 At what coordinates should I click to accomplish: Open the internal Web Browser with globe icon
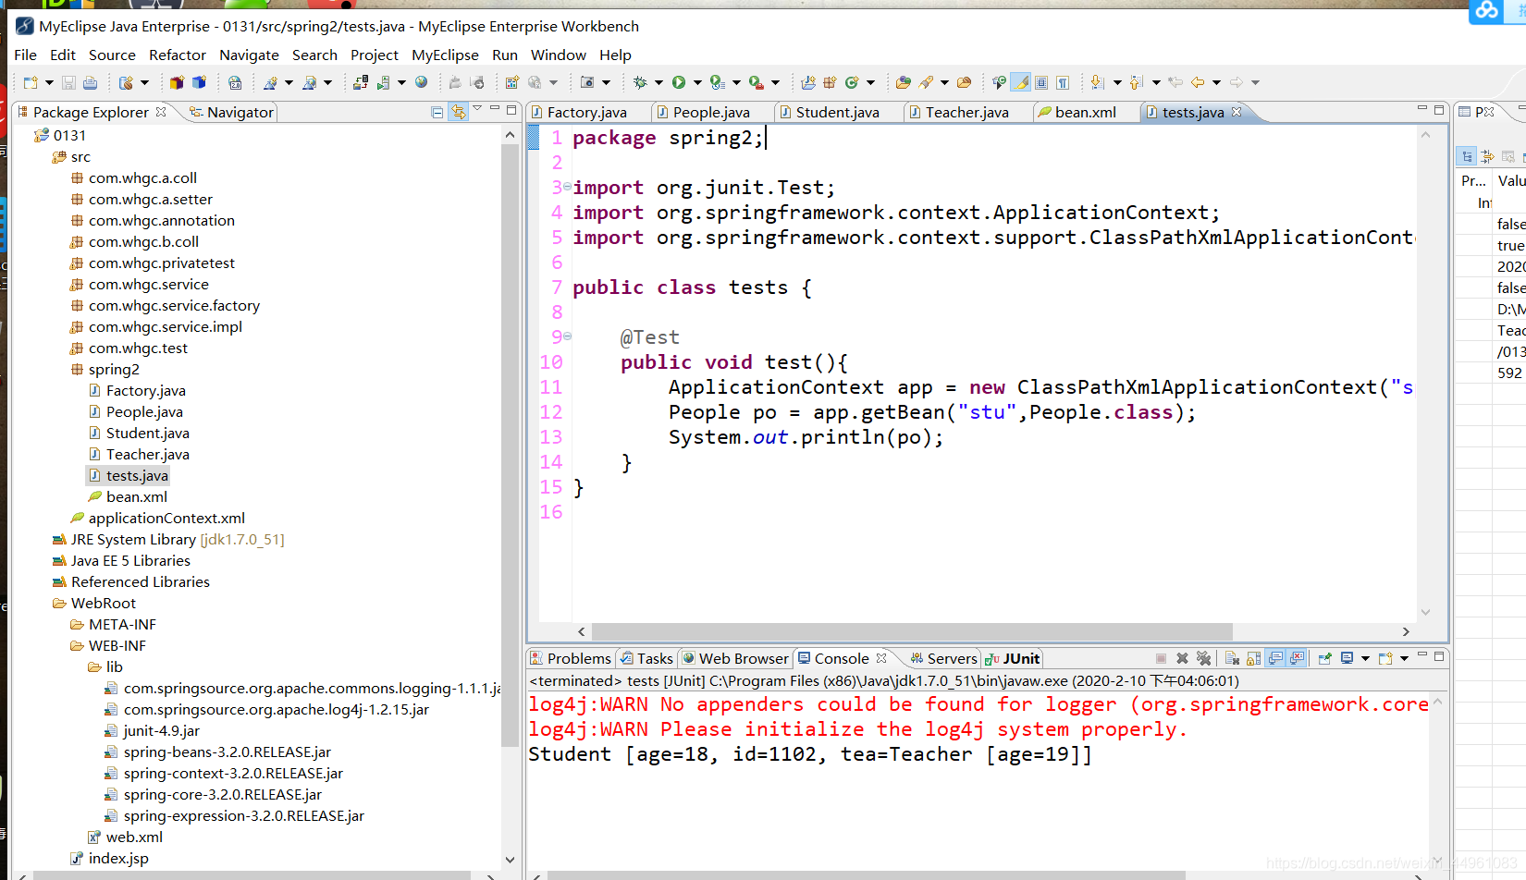click(x=421, y=81)
